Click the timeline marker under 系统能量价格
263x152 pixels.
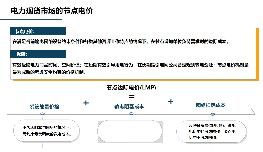[42, 114]
